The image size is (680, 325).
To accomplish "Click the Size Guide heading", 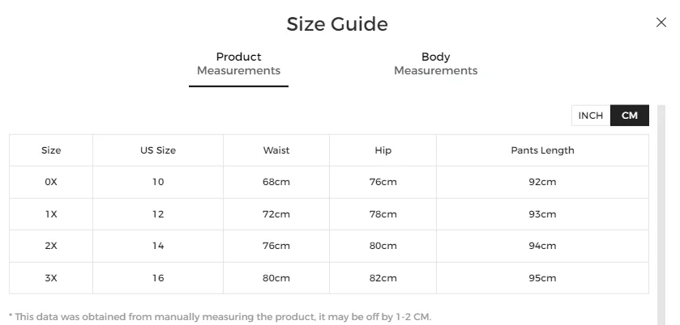I will (x=337, y=24).
